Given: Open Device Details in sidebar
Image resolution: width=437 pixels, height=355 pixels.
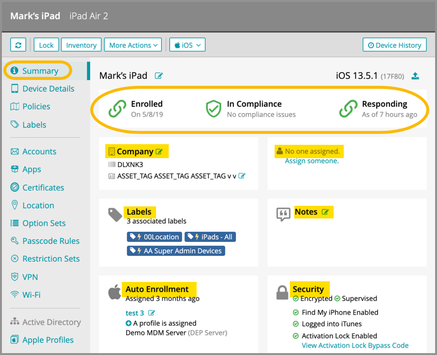Looking at the screenshot, I should pos(48,89).
